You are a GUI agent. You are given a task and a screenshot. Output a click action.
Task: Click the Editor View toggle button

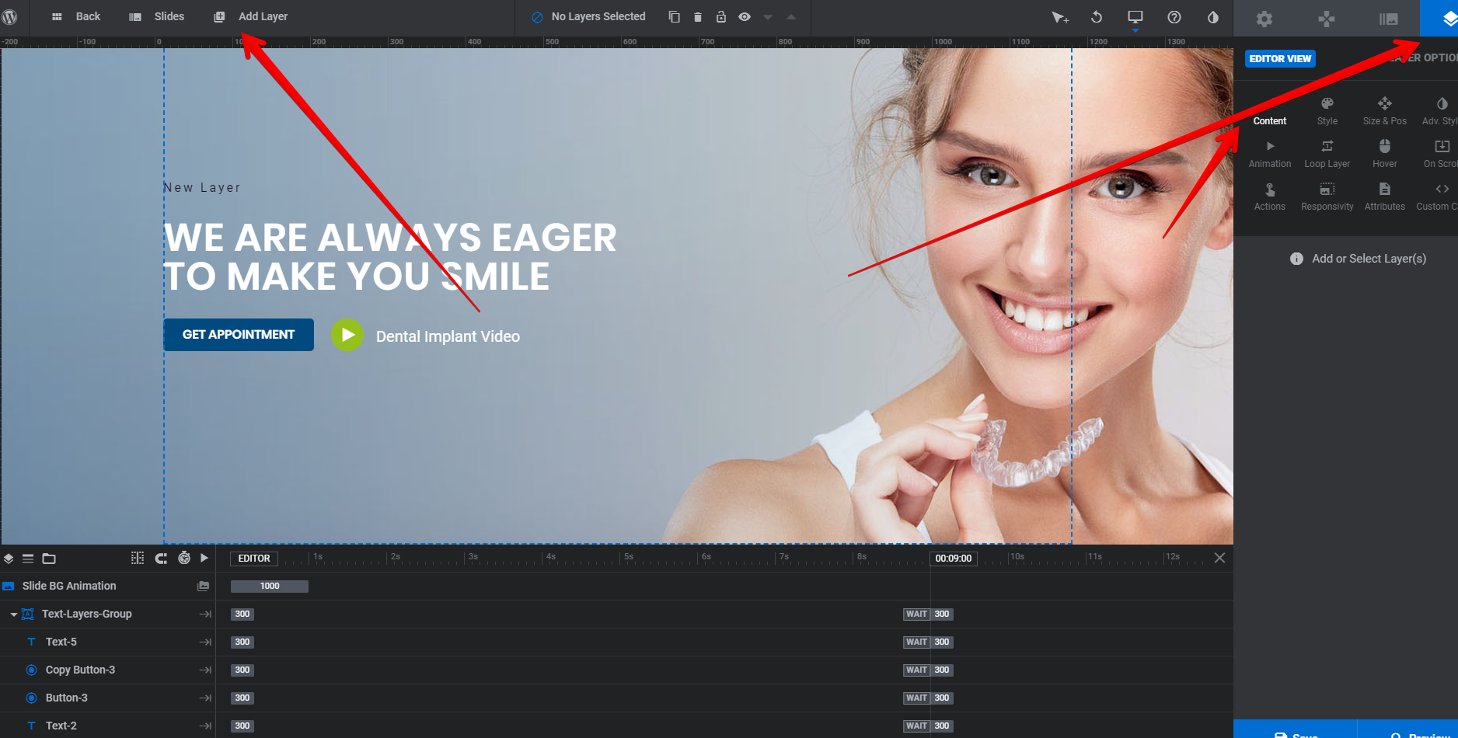(1279, 58)
